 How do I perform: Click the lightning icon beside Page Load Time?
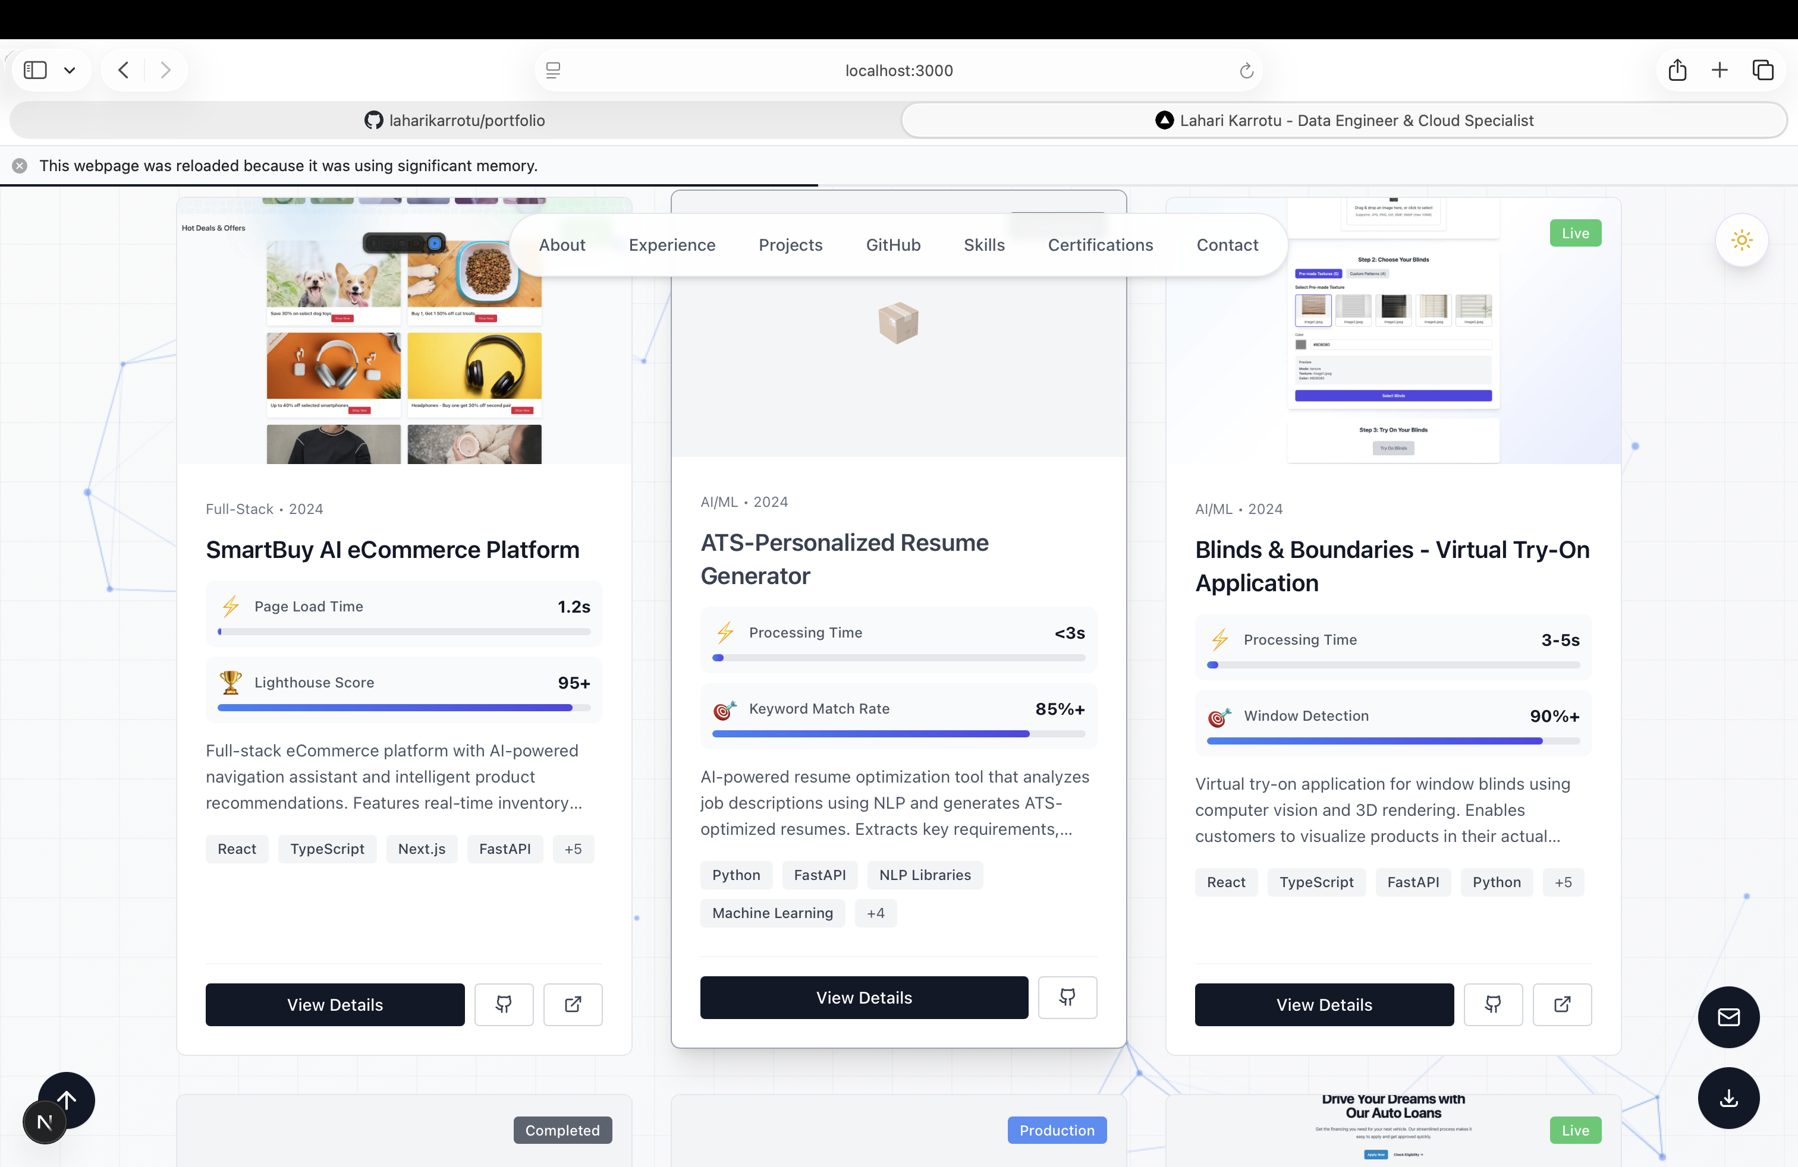tap(231, 606)
